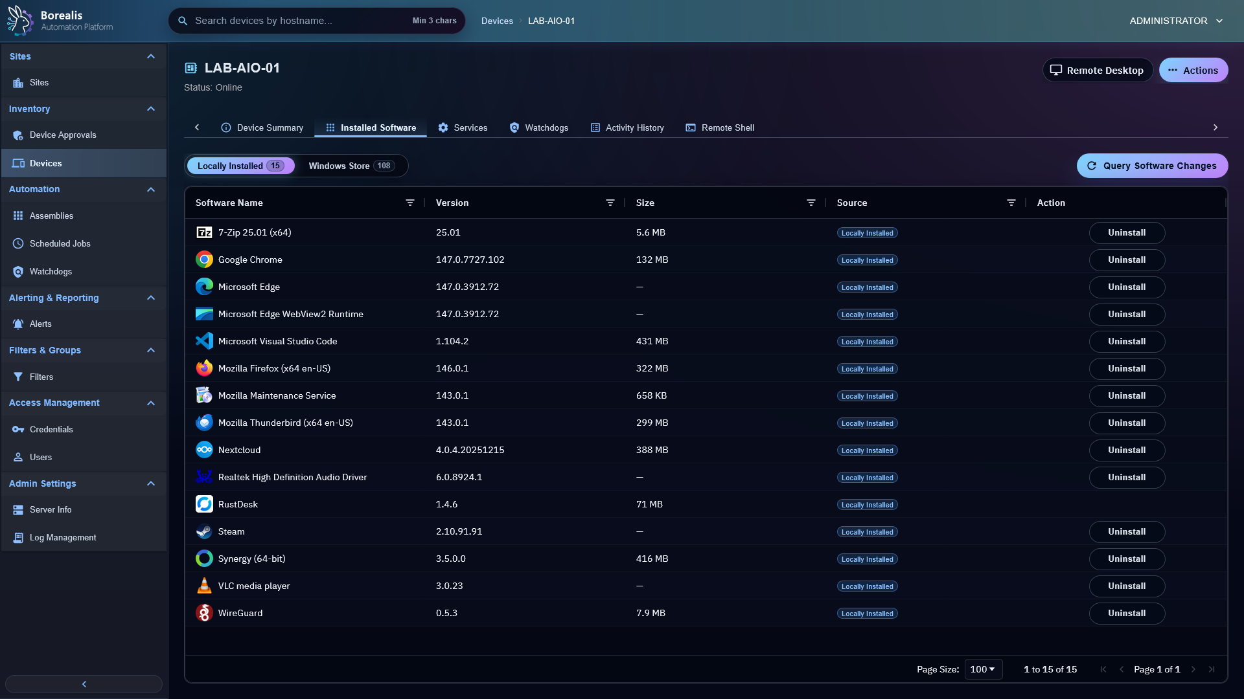Open Size column filter menu
This screenshot has height=699, width=1244.
(811, 203)
